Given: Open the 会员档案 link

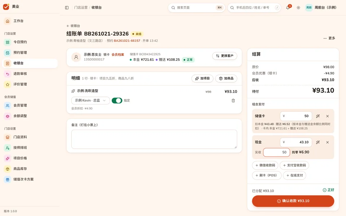Looking at the screenshot, I should [117, 54].
